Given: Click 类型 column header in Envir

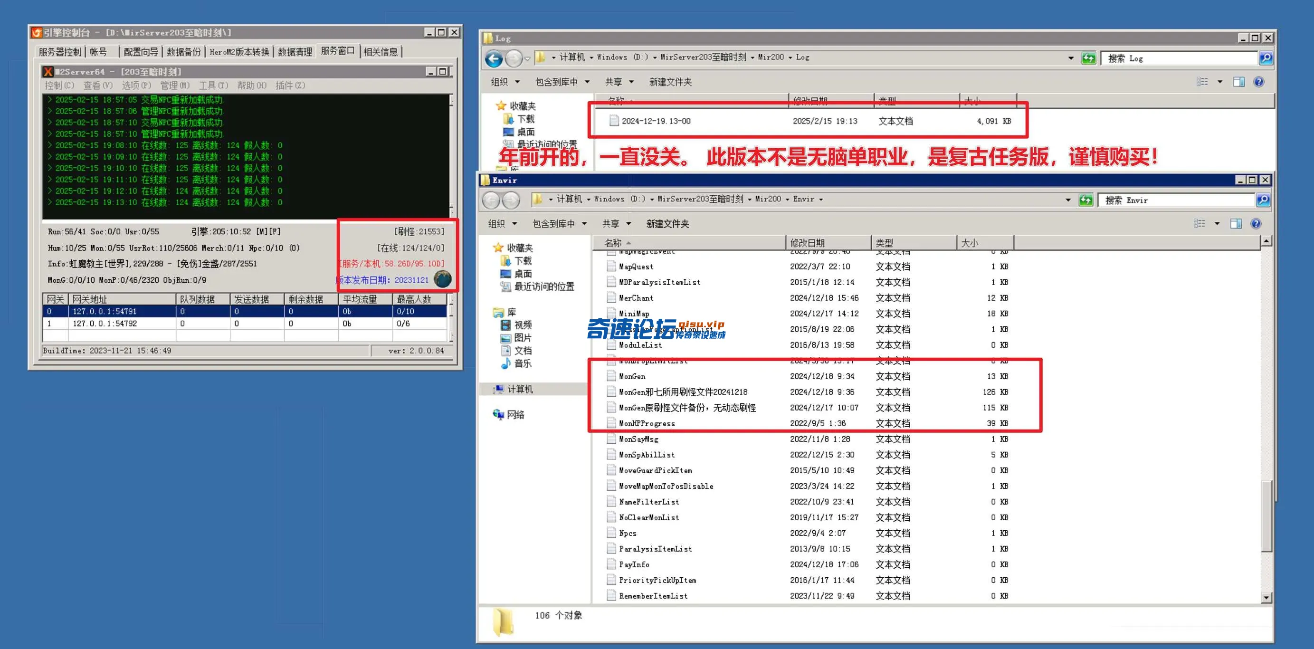Looking at the screenshot, I should point(914,243).
